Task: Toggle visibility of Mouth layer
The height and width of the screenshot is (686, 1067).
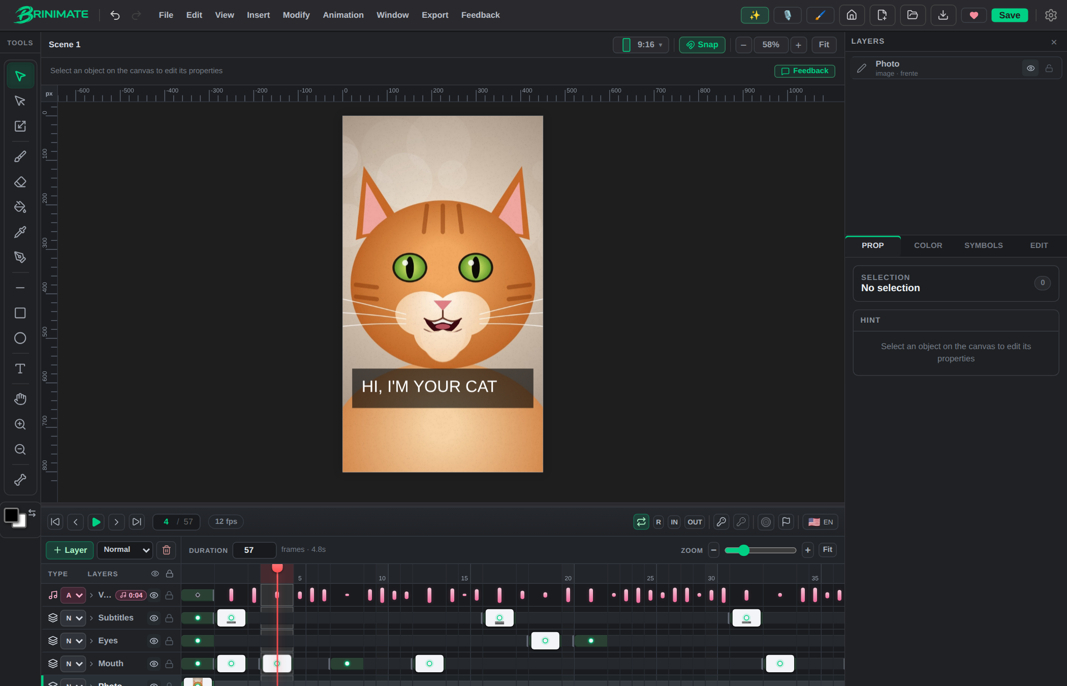Action: [154, 664]
